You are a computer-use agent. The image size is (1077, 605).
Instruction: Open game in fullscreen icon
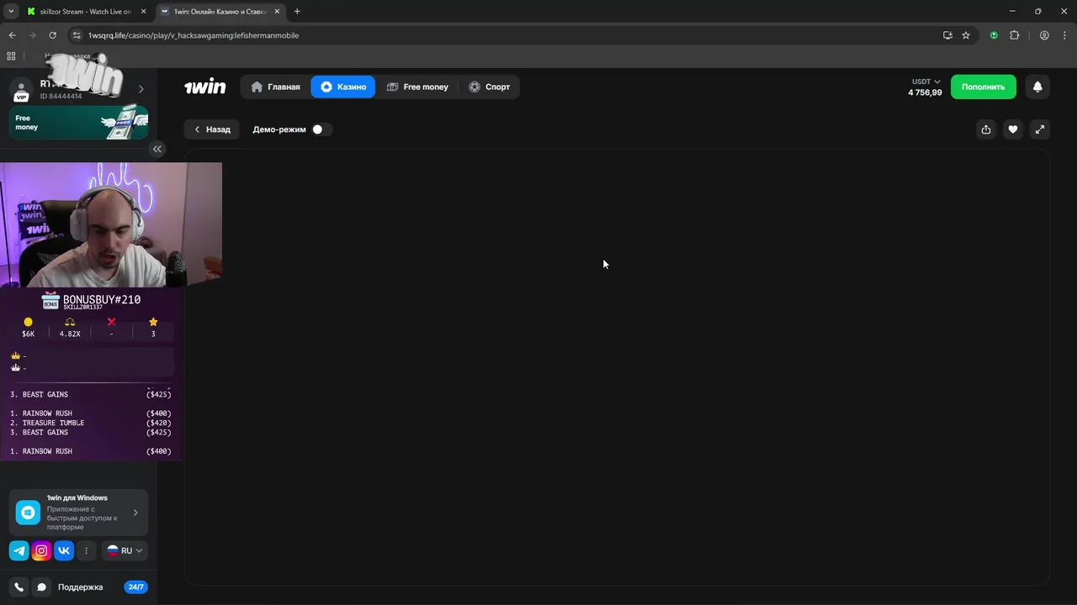coord(1040,129)
